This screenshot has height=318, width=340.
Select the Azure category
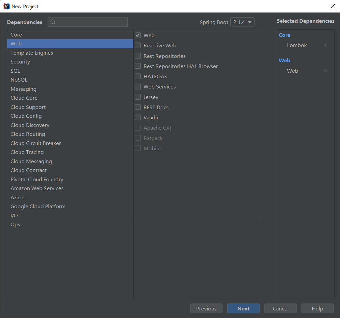coord(70,198)
